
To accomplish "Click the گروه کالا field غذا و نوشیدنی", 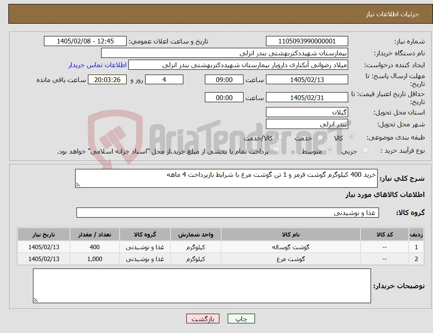I will click(228, 212).
